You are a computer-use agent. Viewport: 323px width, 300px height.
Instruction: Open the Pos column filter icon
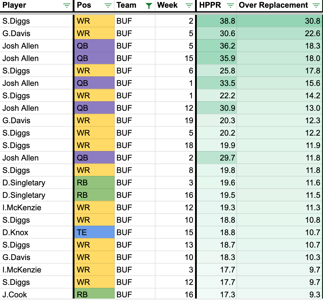coord(108,6)
